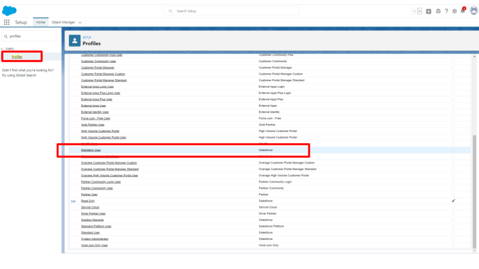The width and height of the screenshot is (479, 269).
Task: Open the notifications bell icon
Action: click(463, 11)
